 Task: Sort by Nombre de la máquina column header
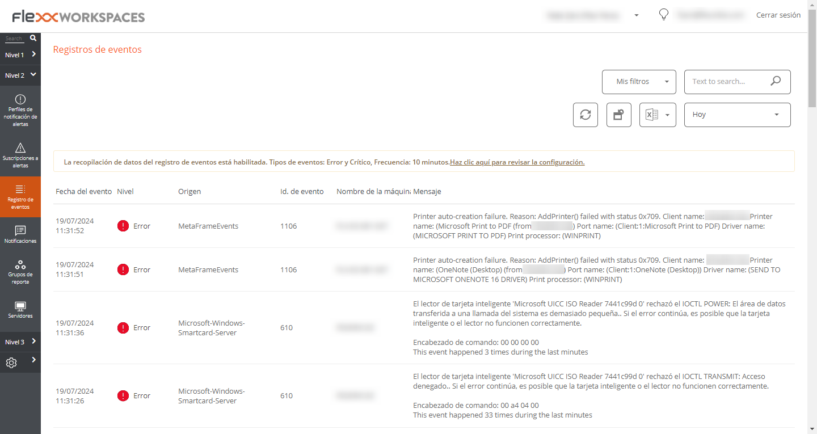(x=373, y=192)
